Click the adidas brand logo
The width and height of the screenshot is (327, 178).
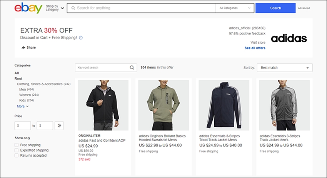pyautogui.click(x=289, y=38)
